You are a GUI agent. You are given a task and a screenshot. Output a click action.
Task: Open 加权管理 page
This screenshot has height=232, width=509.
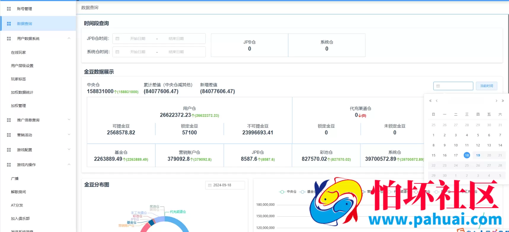18,106
